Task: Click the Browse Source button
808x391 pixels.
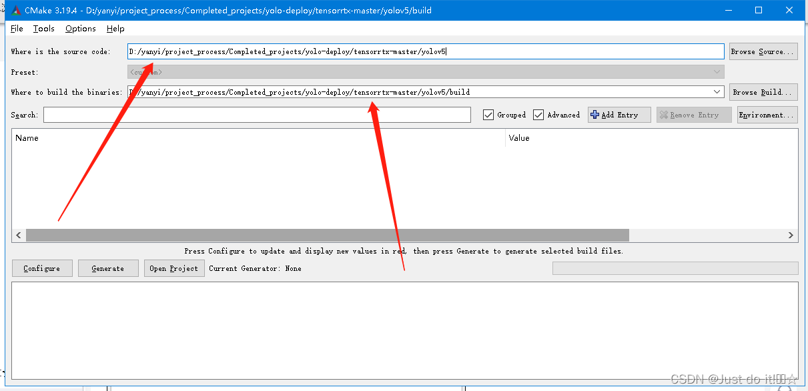Action: pos(763,51)
